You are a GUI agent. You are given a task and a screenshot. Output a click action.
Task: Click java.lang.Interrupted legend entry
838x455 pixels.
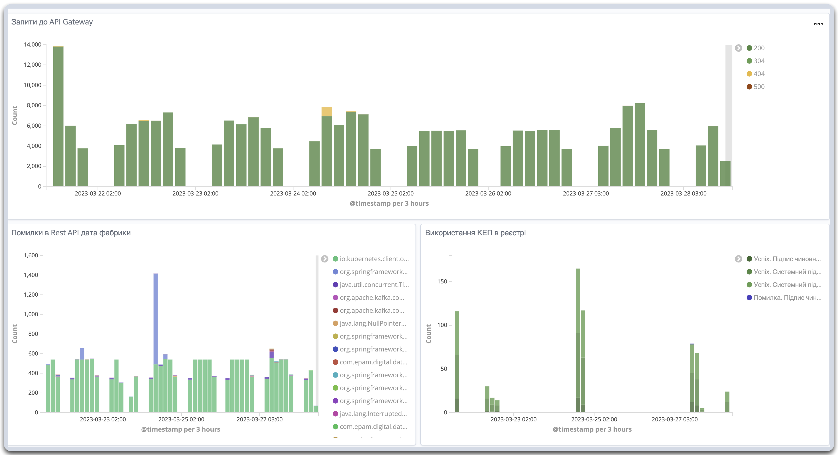click(x=373, y=414)
